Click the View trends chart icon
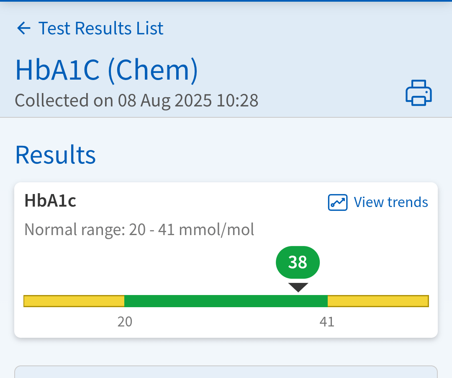 pyautogui.click(x=337, y=202)
